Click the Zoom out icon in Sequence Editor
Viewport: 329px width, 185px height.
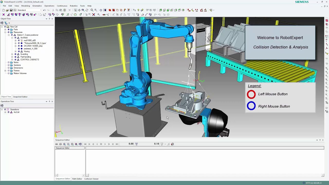[68, 144]
